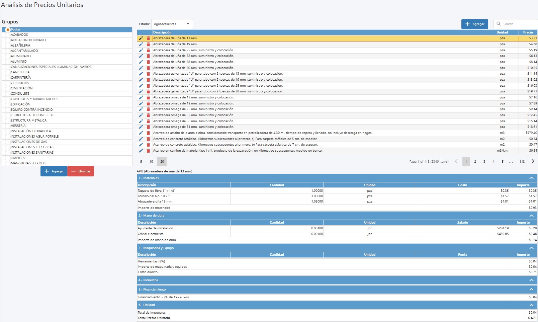Image resolution: width=538 pixels, height=322 pixels.
Task: Delete Abrazadera galvanizada 38 mm row
Action: click(x=148, y=91)
